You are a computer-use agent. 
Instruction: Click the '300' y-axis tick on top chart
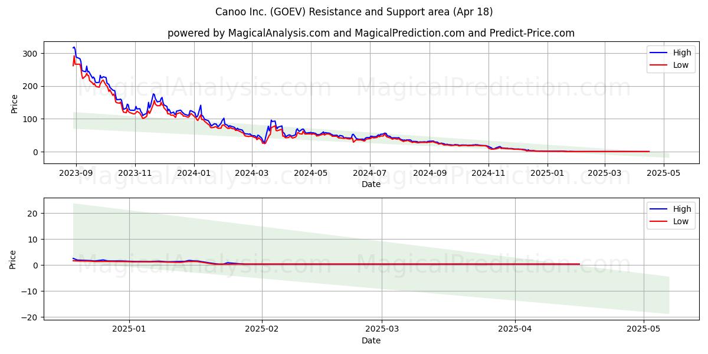click(31, 54)
